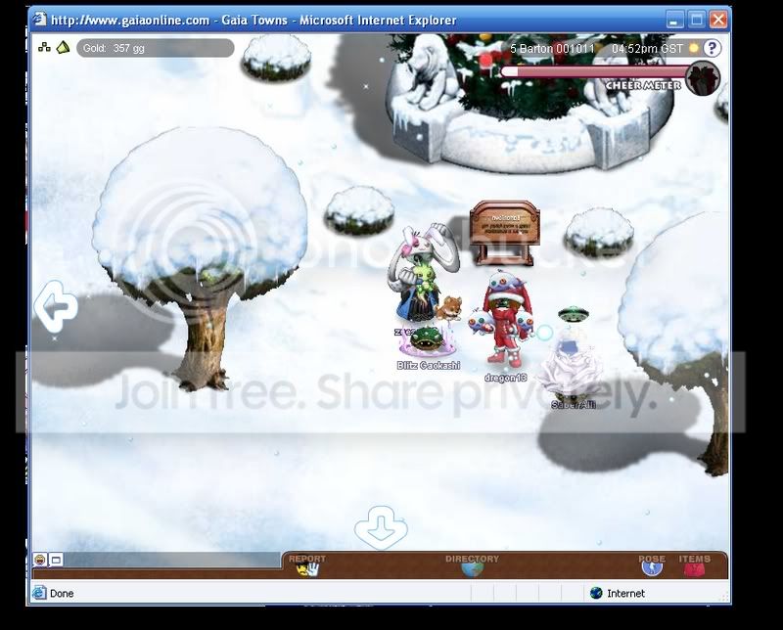
Task: Select the avatar named dragon13
Action: 503,320
